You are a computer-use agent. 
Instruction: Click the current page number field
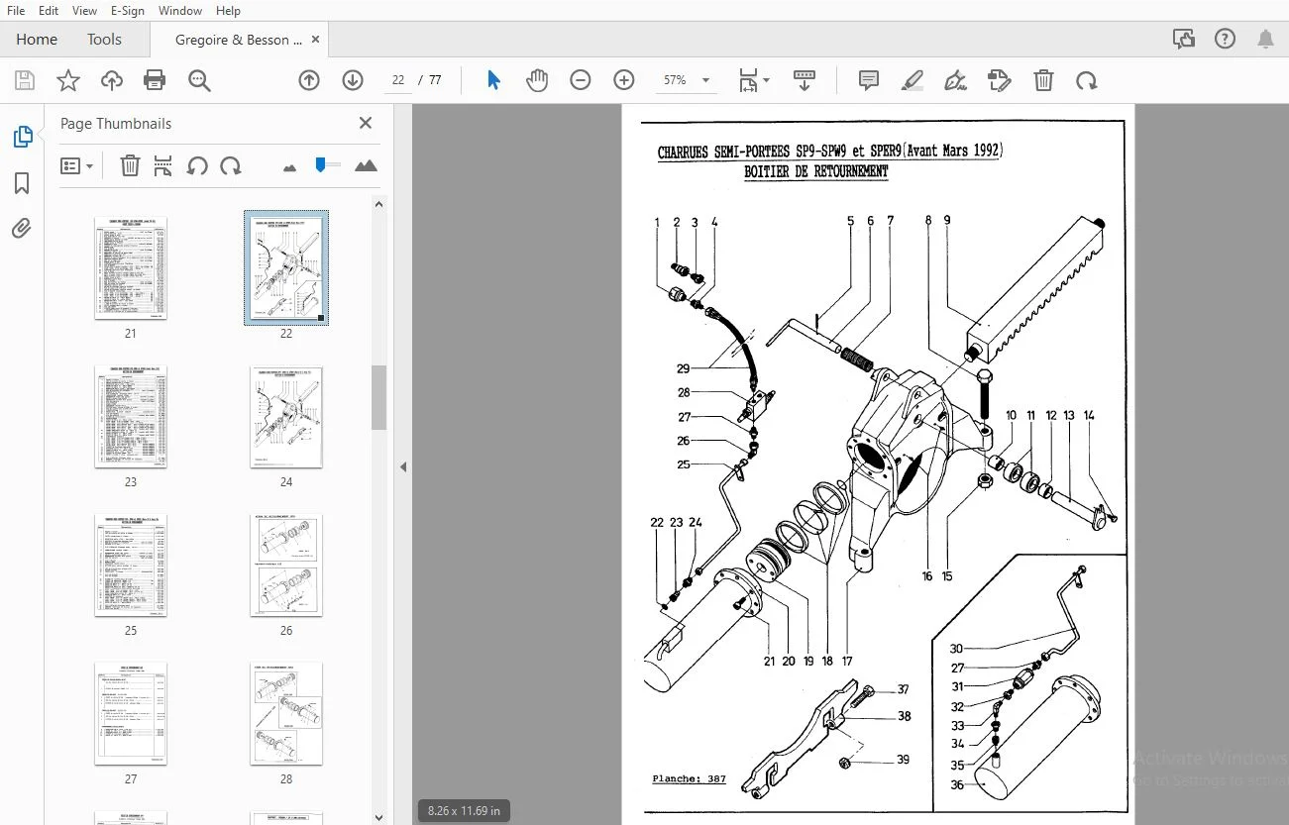398,80
